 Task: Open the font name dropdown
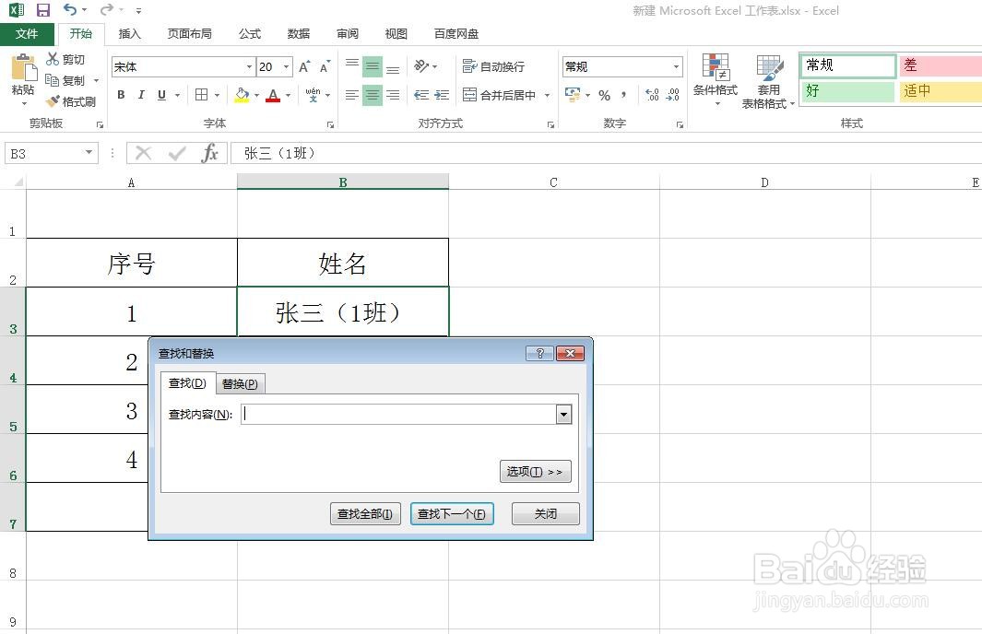(x=247, y=66)
